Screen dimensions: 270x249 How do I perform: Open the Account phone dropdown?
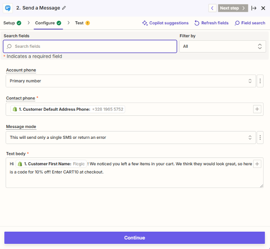click(131, 81)
